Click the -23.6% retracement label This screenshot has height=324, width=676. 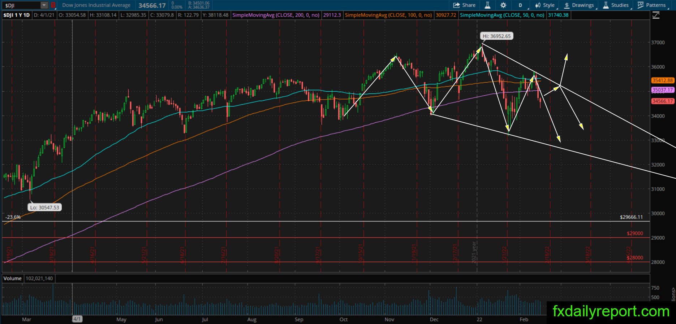pos(13,217)
